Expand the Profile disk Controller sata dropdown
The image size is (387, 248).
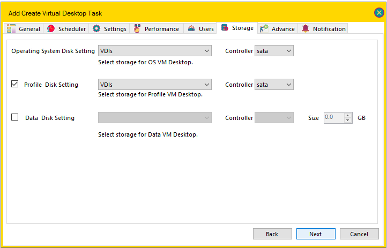point(274,85)
